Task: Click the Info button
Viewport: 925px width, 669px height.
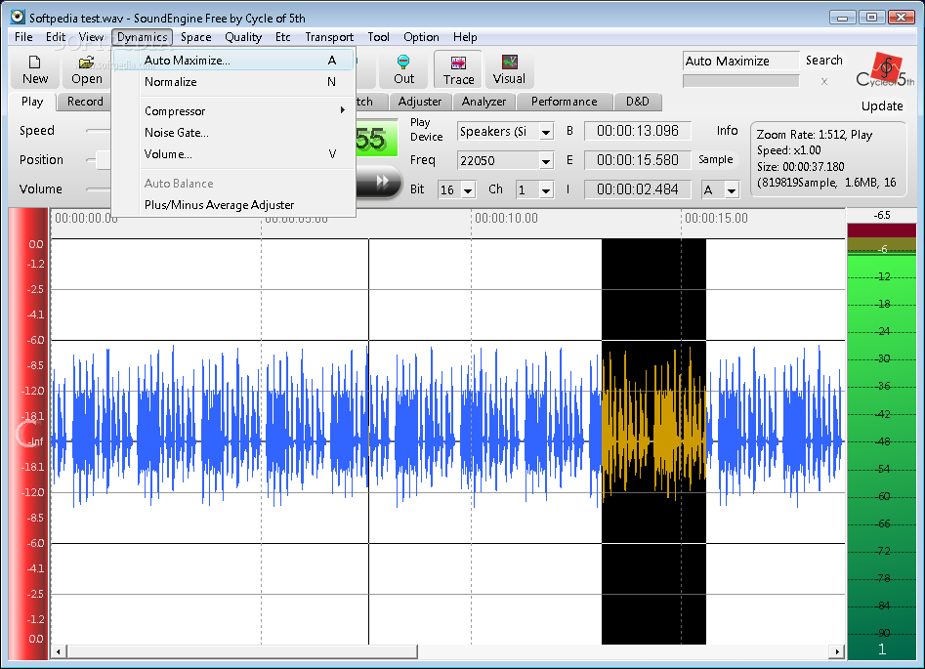Action: (x=727, y=130)
